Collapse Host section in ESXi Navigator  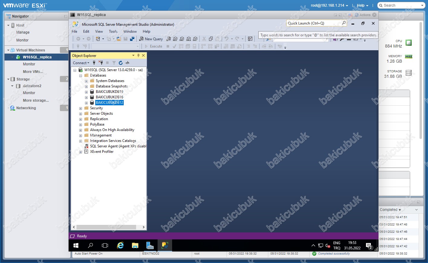8,25
